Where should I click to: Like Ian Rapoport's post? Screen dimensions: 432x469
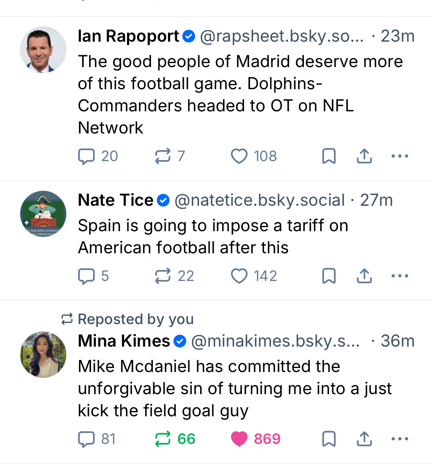(239, 156)
